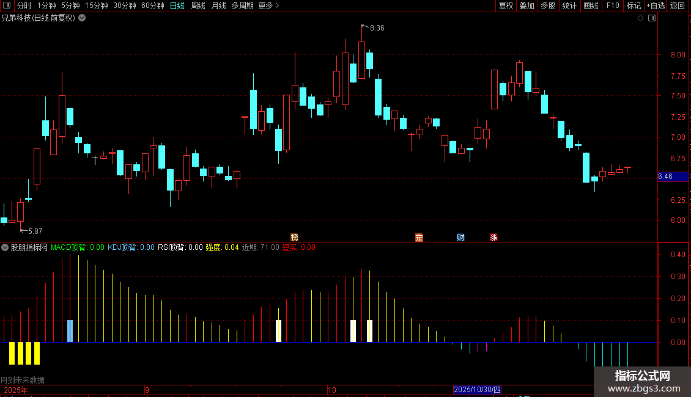Open F10 company information
Screen dimensions: 691x397
click(x=613, y=5)
